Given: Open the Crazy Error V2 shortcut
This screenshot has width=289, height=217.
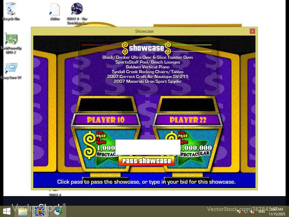Looking at the screenshot, I should point(11,71).
